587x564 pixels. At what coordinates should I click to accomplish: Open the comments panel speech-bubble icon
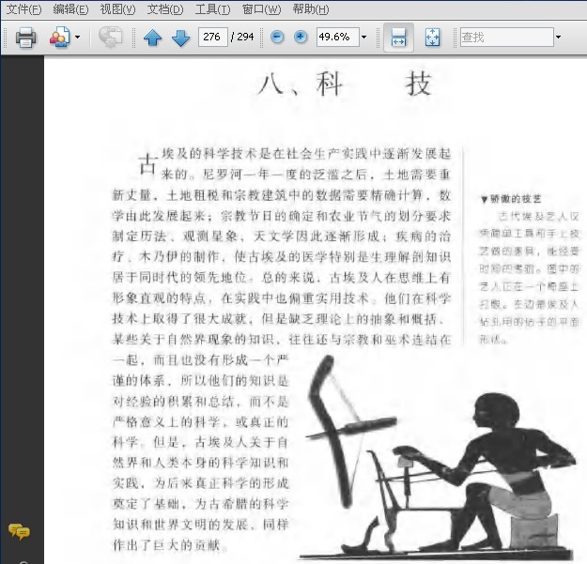pos(19,531)
